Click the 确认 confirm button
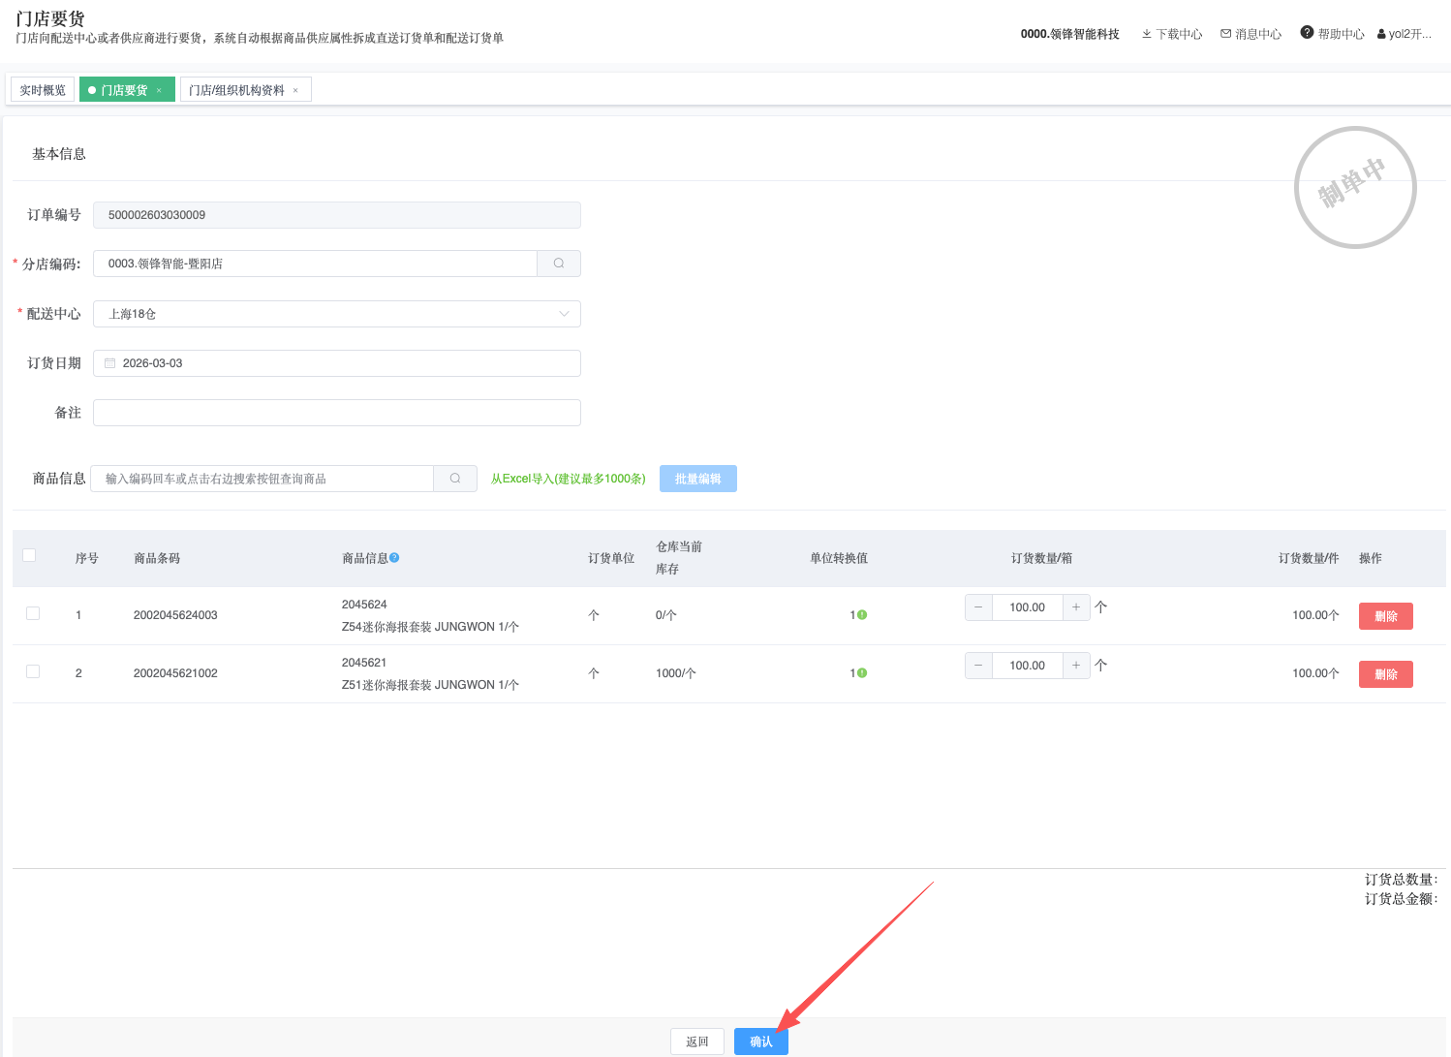The image size is (1451, 1057). (761, 1041)
